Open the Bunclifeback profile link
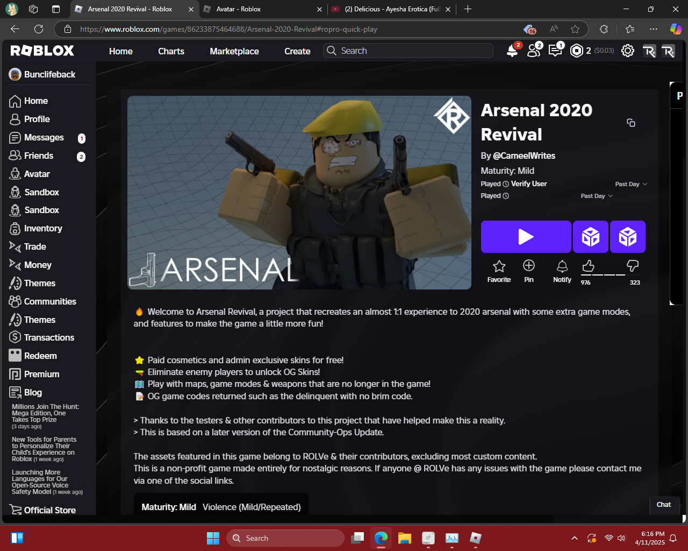The width and height of the screenshot is (688, 551). (42, 74)
